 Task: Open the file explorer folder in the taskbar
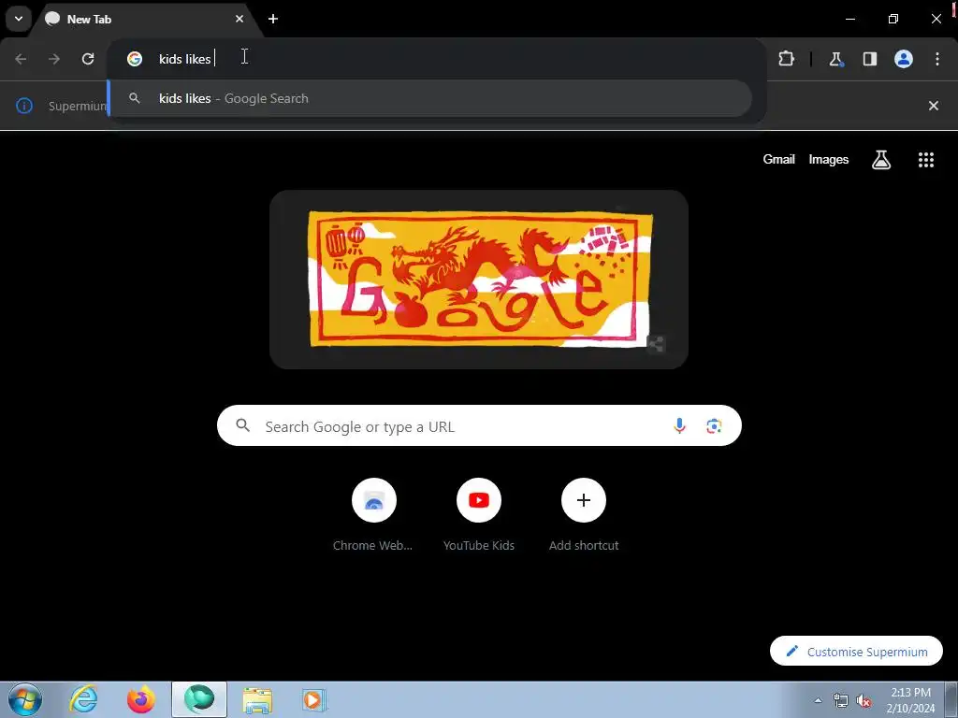(257, 699)
